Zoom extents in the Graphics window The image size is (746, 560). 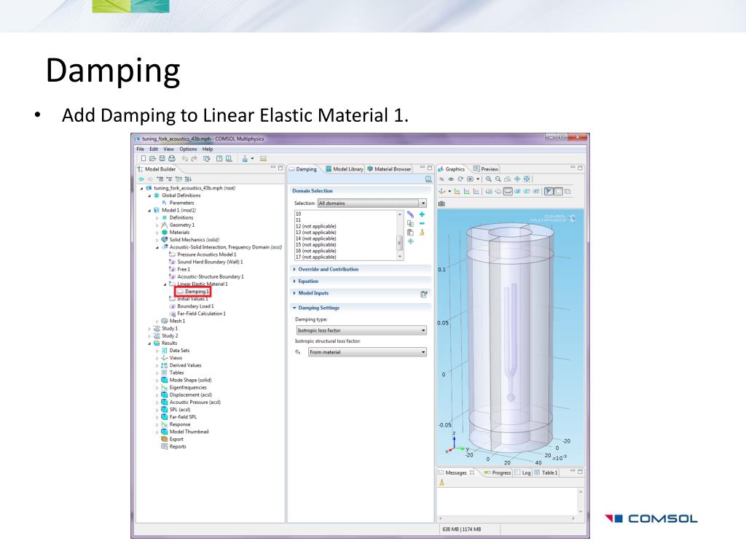coord(527,179)
